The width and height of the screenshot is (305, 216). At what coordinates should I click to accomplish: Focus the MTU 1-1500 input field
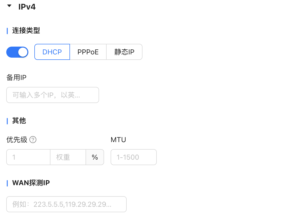[134, 157]
